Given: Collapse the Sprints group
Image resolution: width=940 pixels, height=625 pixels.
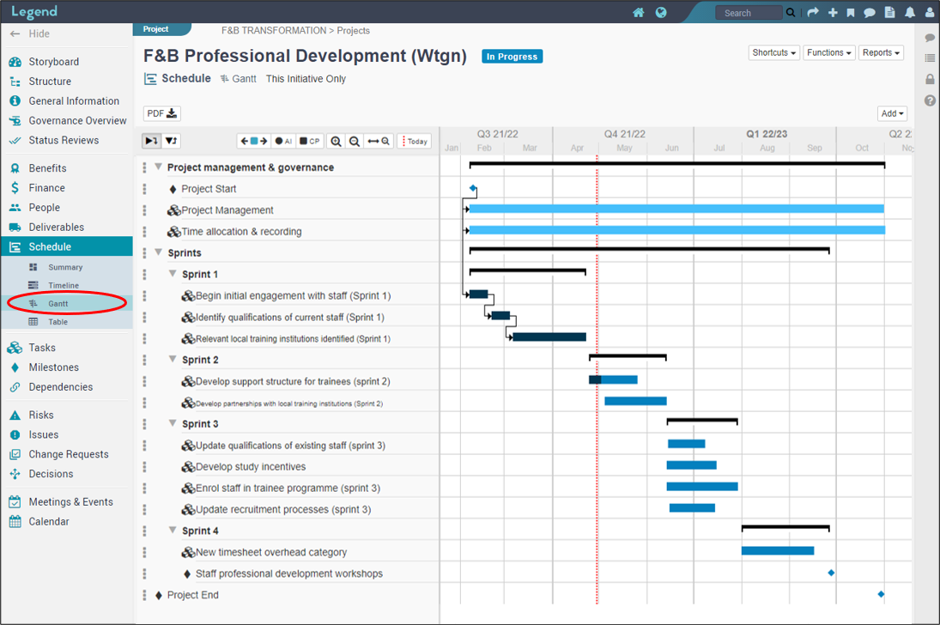Looking at the screenshot, I should [158, 252].
